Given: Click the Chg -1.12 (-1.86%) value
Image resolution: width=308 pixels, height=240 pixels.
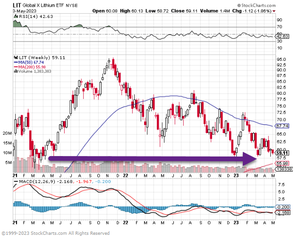Looking at the screenshot, I should 252,11.
